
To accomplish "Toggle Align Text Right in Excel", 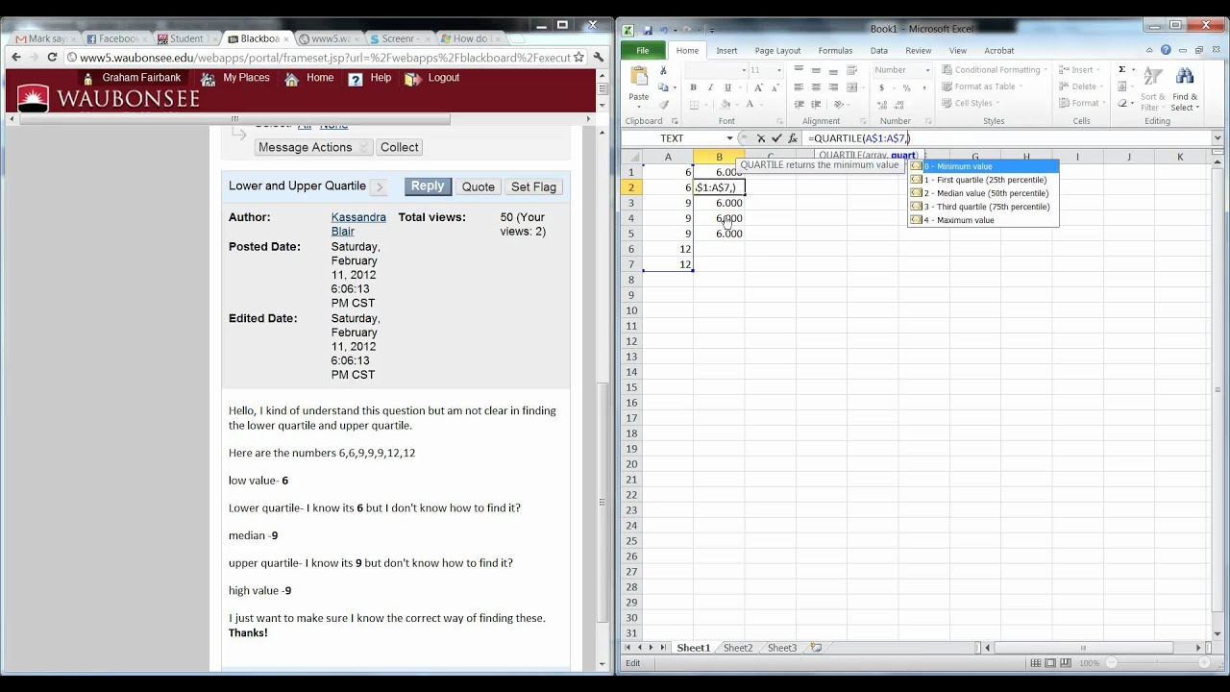I will [832, 87].
